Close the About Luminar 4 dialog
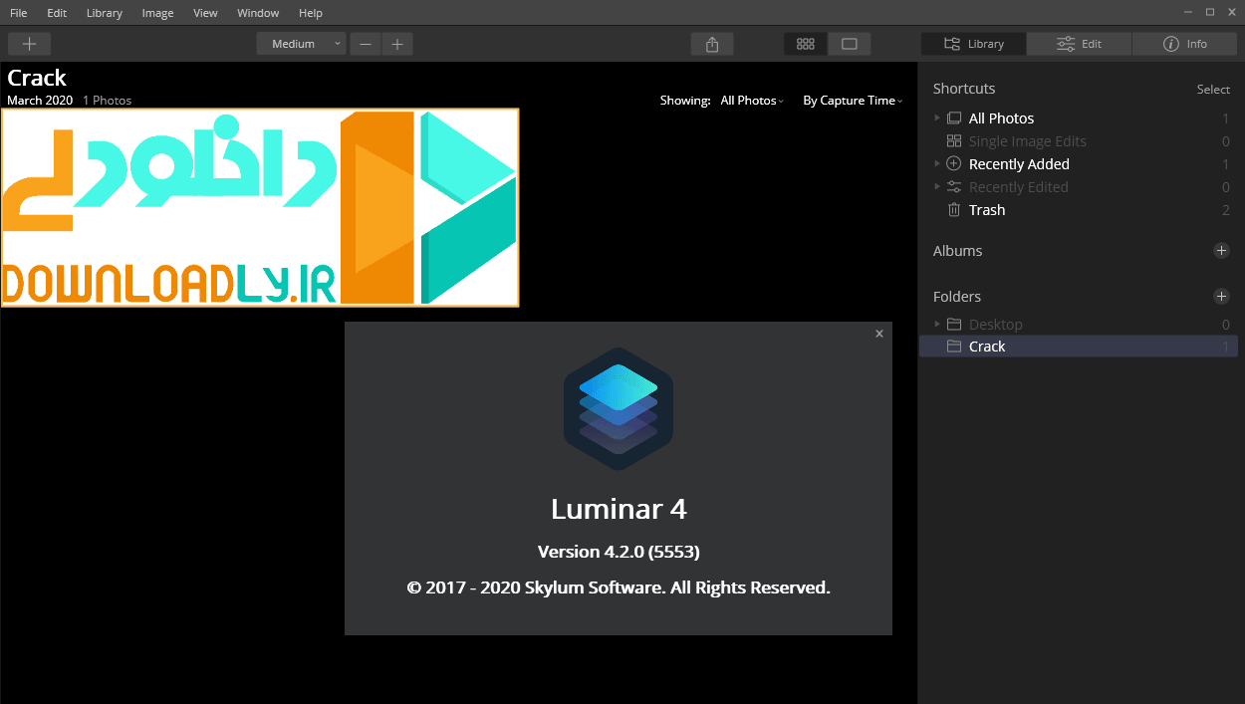The width and height of the screenshot is (1245, 704). pos(879,334)
